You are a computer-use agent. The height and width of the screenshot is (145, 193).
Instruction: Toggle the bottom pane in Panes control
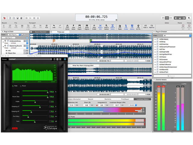(x=180, y=18)
